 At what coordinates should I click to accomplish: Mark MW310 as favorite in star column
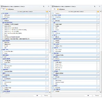tap(98, 42)
